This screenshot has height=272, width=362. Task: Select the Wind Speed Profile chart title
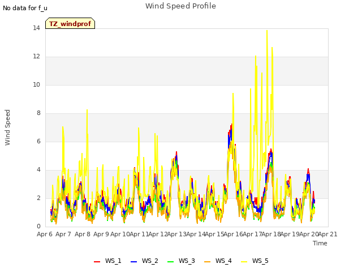click(x=180, y=6)
